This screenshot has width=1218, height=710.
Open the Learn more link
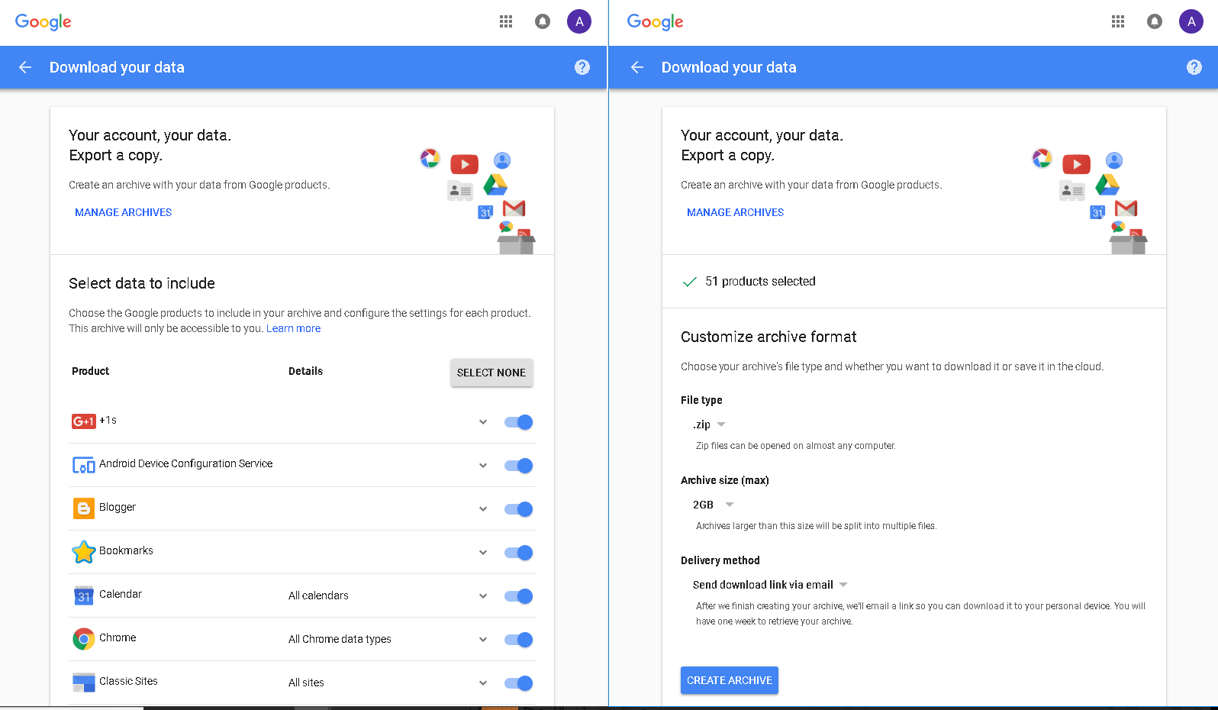coord(294,328)
